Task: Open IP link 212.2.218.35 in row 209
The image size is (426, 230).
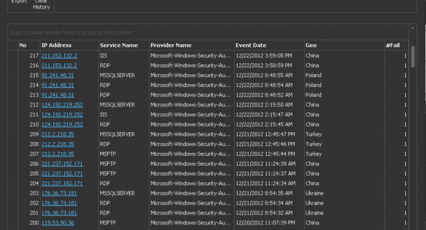Action: click(58, 134)
